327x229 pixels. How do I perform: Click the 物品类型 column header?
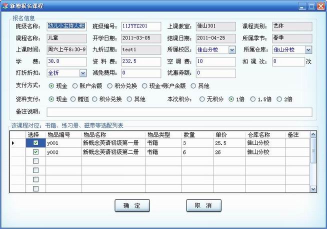pyautogui.click(x=163, y=134)
